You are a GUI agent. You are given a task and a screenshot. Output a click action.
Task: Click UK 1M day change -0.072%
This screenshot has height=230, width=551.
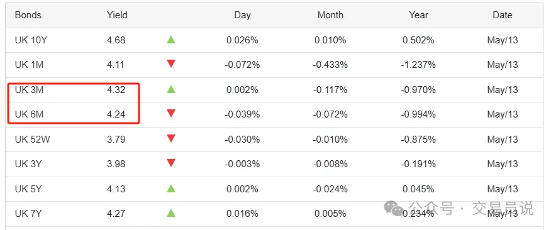click(242, 65)
